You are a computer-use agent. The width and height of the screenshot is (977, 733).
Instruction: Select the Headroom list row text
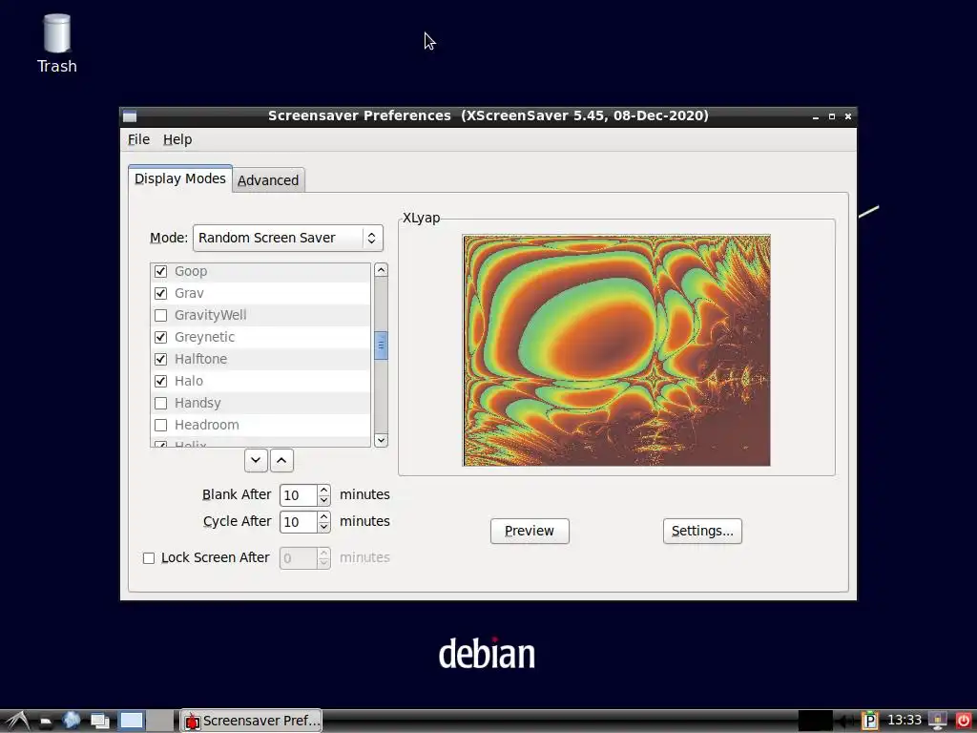point(207,425)
